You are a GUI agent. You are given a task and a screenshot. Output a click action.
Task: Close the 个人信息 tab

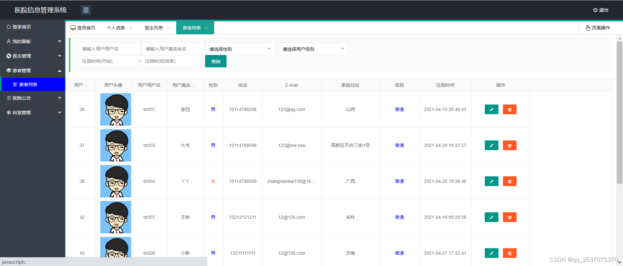point(130,28)
